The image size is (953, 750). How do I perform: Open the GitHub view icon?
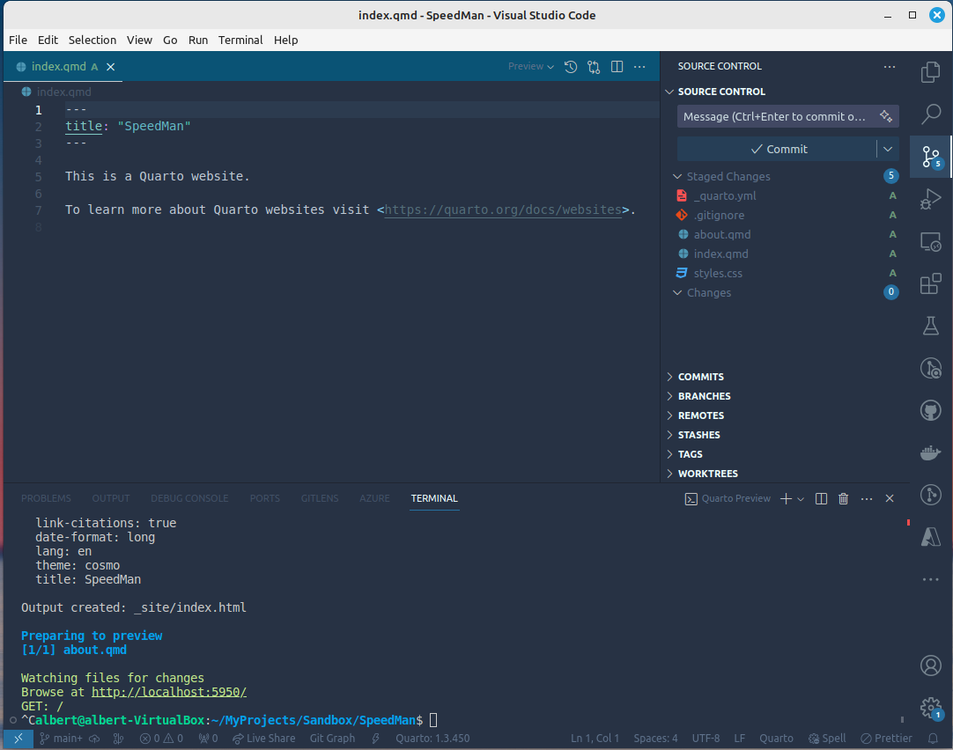click(x=930, y=410)
